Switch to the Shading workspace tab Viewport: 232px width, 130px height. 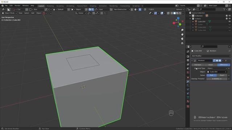click(x=93, y=6)
